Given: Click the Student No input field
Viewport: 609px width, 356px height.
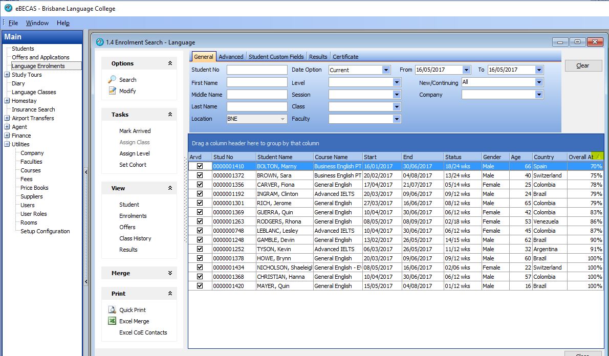Looking at the screenshot, I should coord(257,70).
